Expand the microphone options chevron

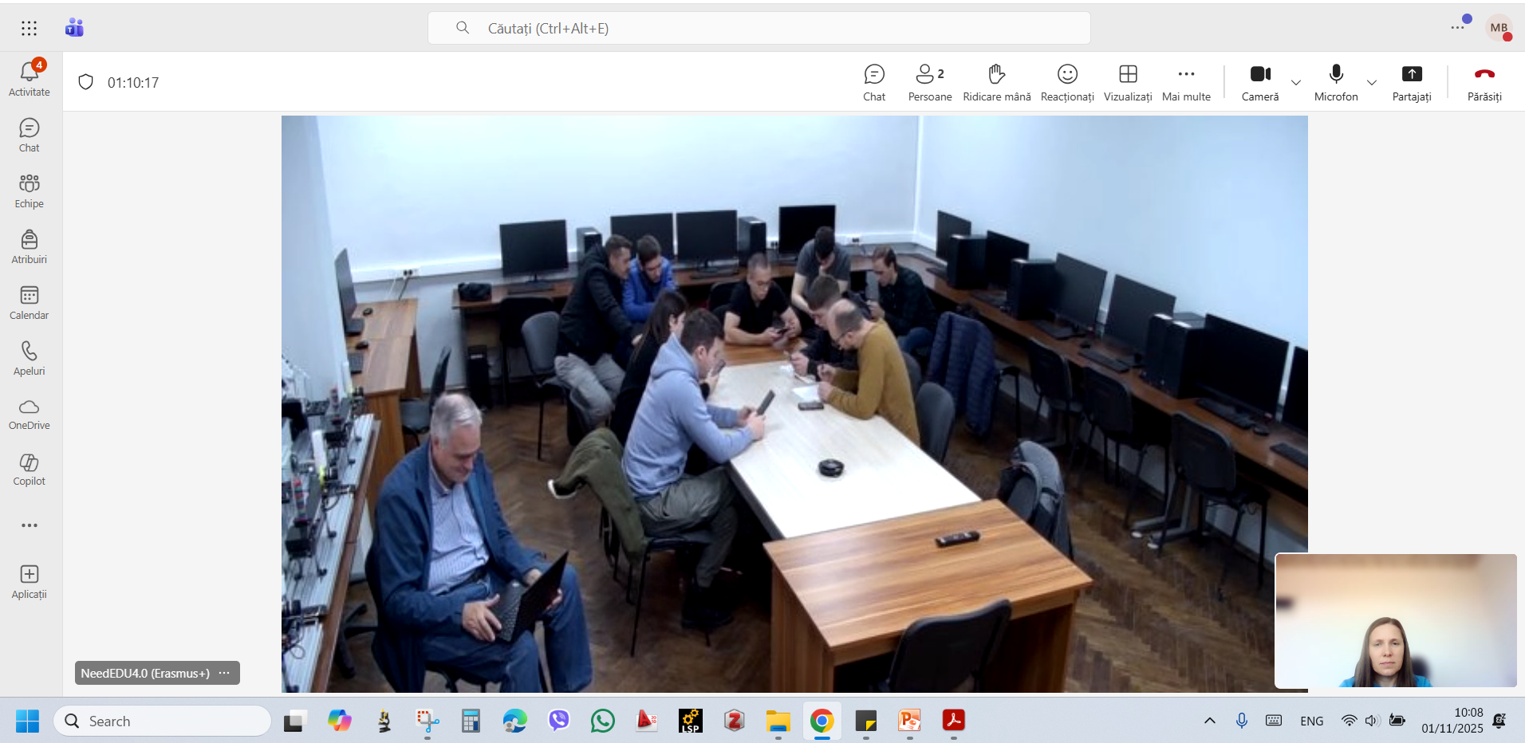(1372, 82)
